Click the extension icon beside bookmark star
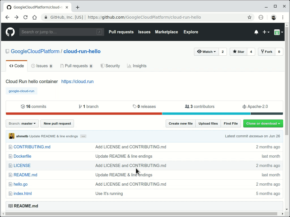290x217 pixels. [x=261, y=17]
